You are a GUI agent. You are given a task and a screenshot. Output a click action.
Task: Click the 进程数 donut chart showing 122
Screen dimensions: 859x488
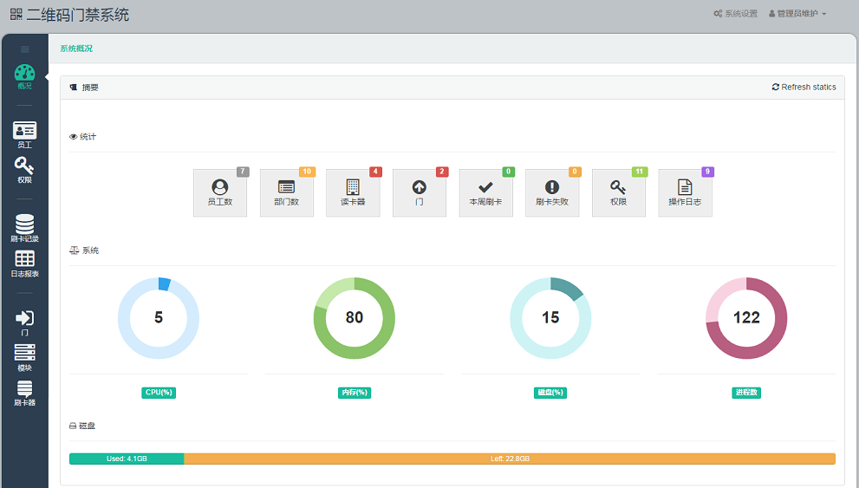coord(746,318)
